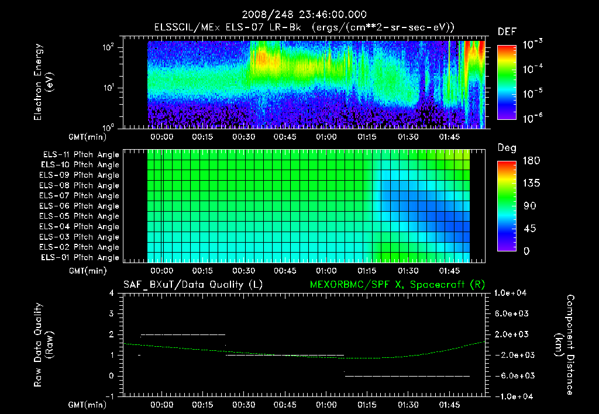
Task: Click the 90 value on Deg scale
Action: click(x=530, y=206)
